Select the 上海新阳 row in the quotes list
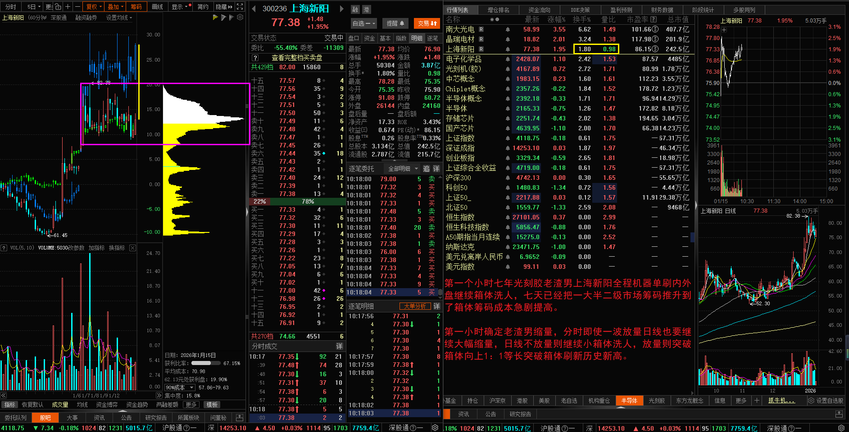This screenshot has height=432, width=849. coord(568,49)
